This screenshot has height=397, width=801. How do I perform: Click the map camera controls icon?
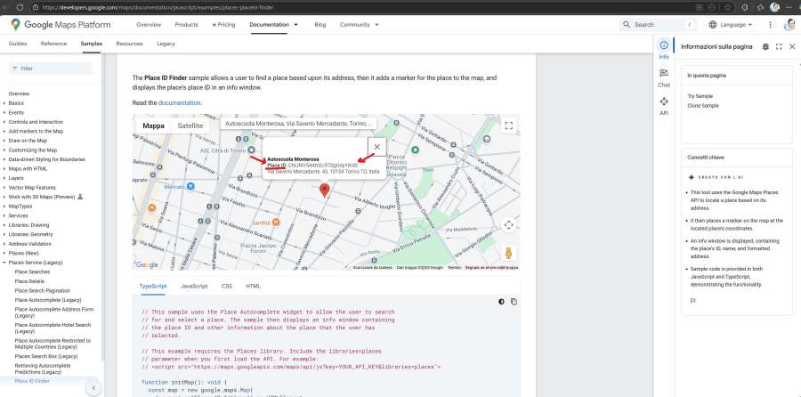(508, 225)
